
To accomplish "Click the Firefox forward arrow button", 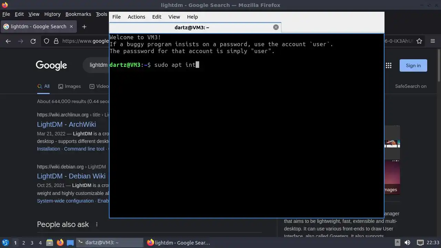I will click(21, 41).
